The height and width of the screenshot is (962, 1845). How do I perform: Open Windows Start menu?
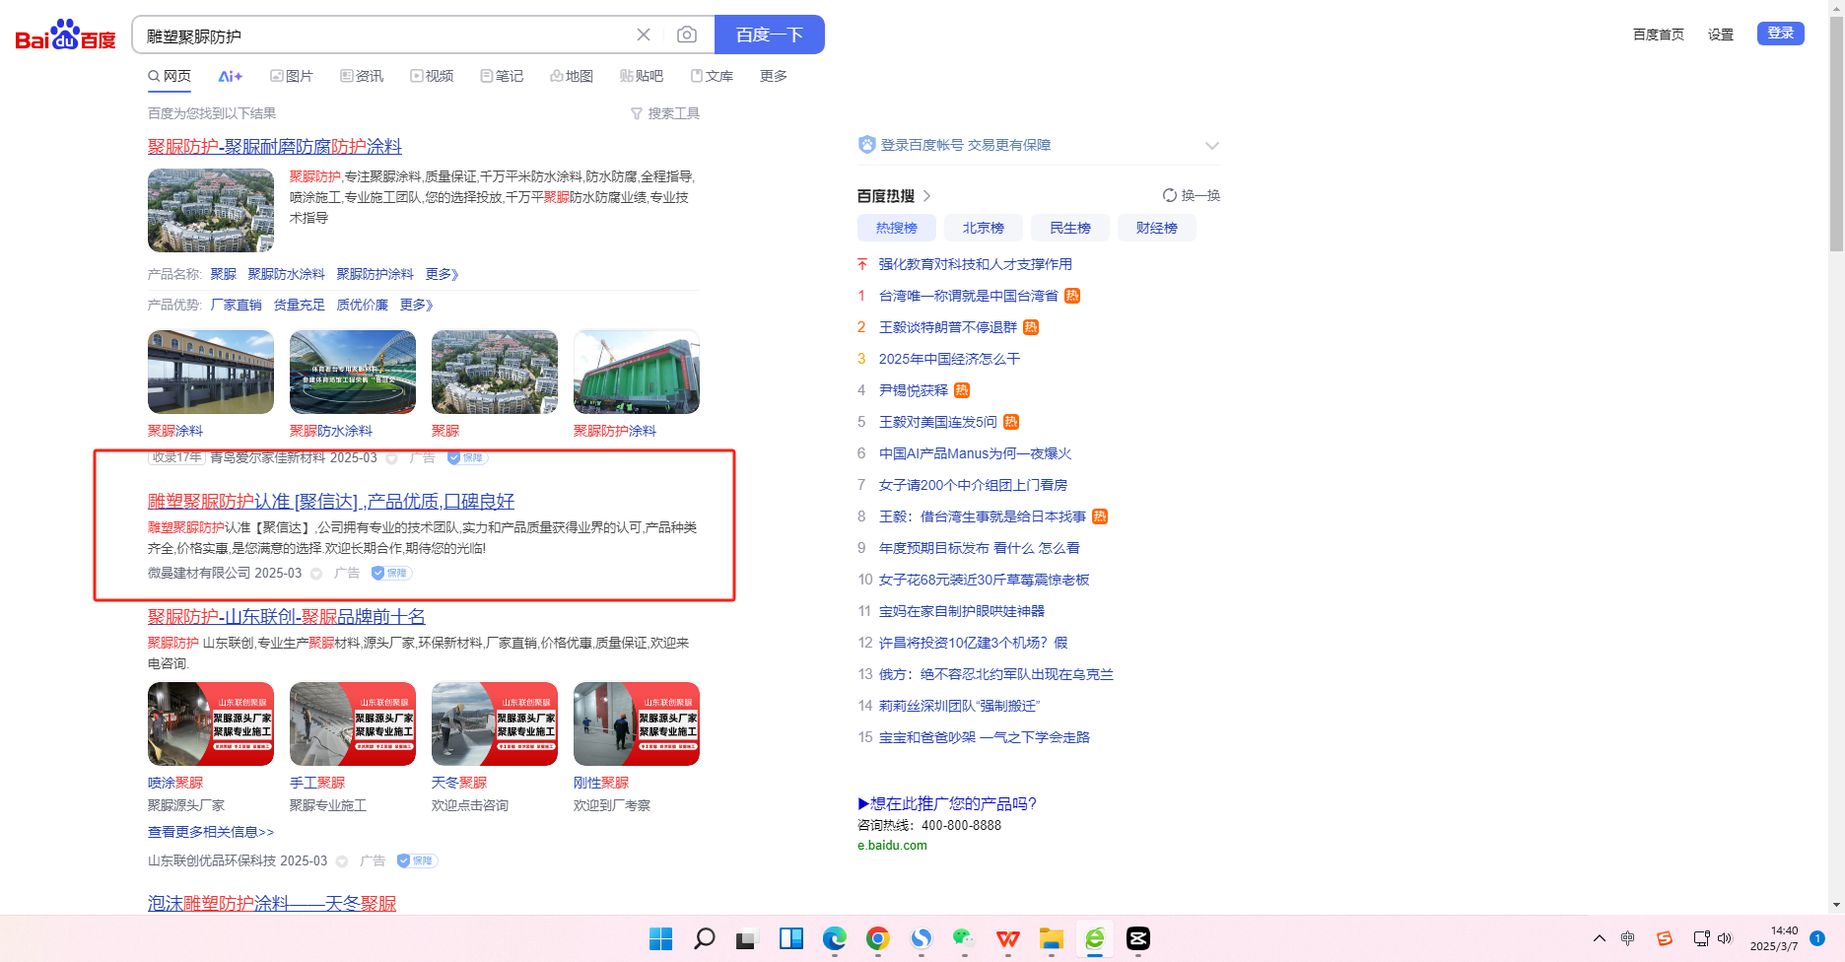[x=661, y=938]
